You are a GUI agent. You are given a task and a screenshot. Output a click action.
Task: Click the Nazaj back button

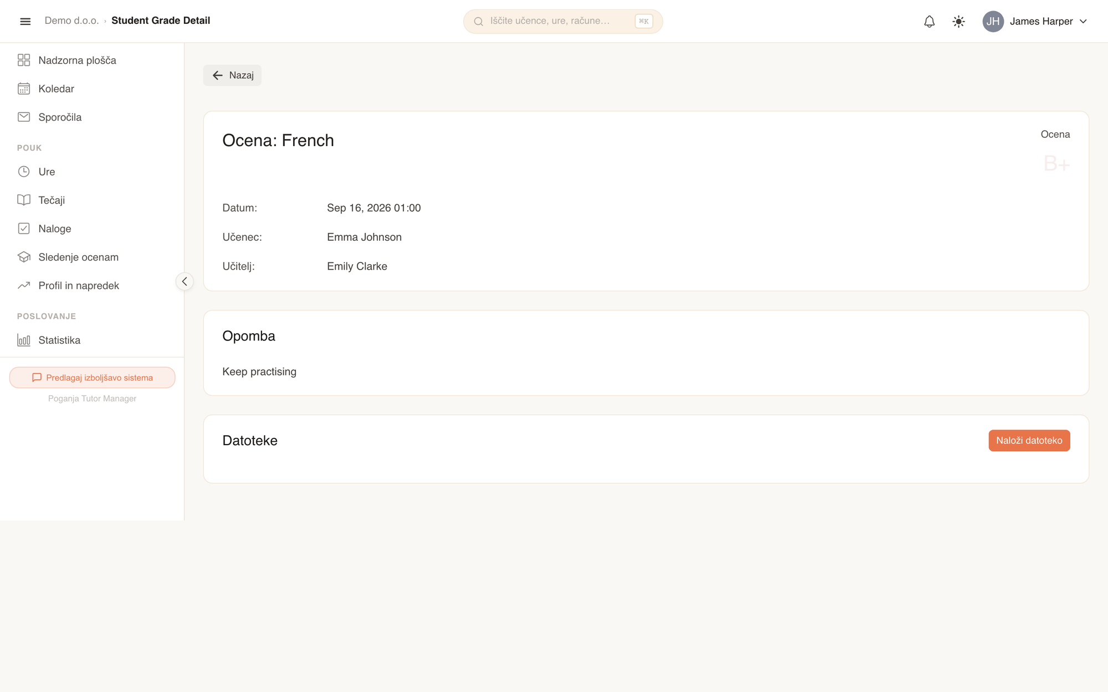pos(232,75)
